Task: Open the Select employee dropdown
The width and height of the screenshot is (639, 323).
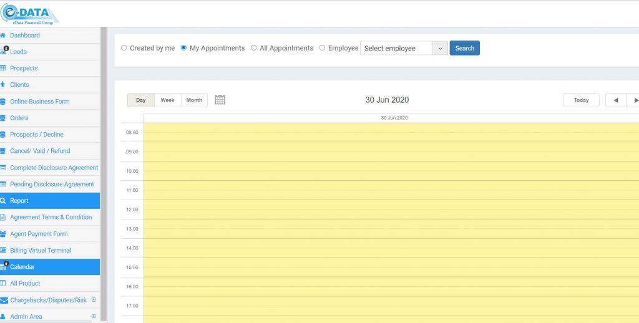Action: 404,48
